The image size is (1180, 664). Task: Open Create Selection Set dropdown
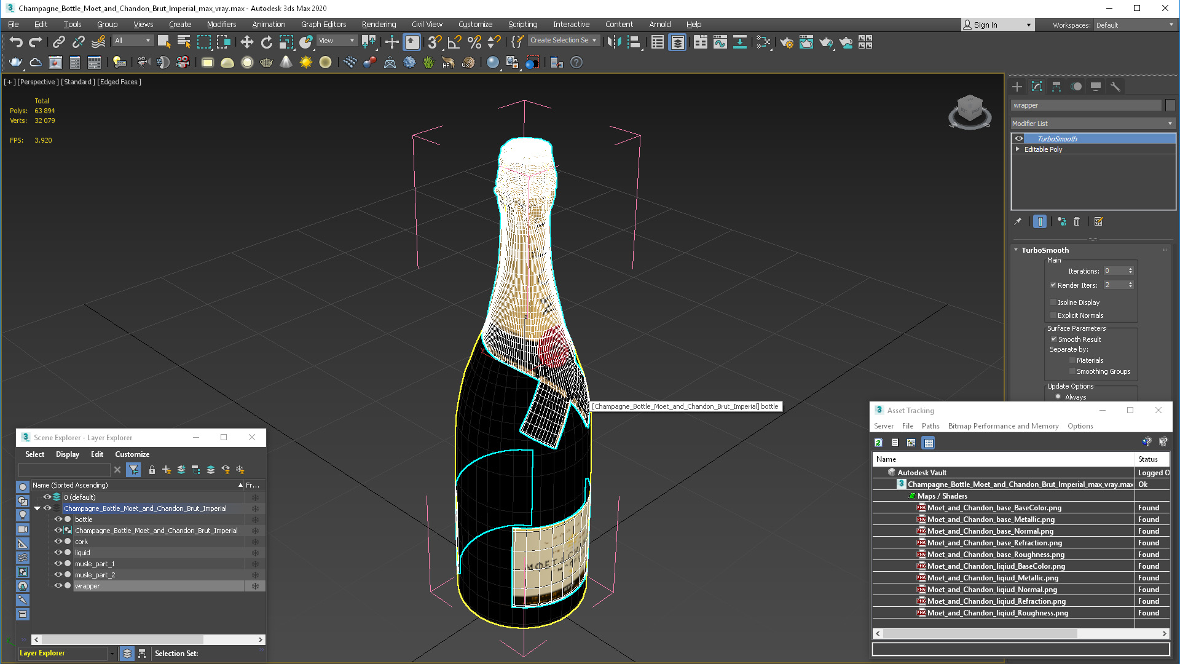pos(564,41)
